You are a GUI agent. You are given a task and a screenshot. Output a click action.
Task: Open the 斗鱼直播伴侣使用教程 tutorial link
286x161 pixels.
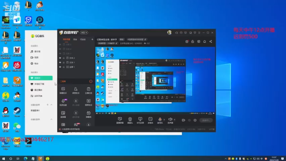(x=70, y=129)
